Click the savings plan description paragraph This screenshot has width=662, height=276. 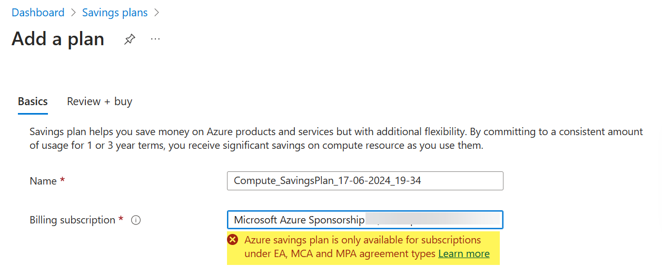coord(336,138)
